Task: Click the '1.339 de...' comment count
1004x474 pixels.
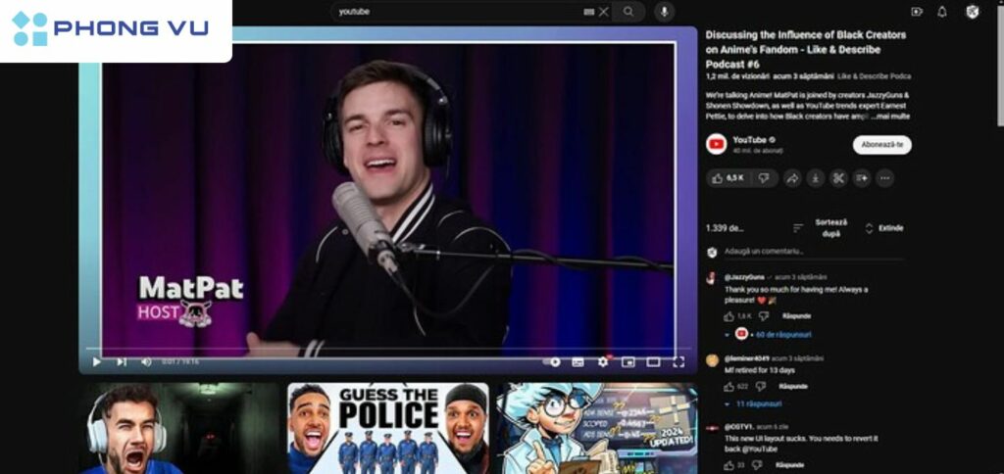Action: [725, 228]
